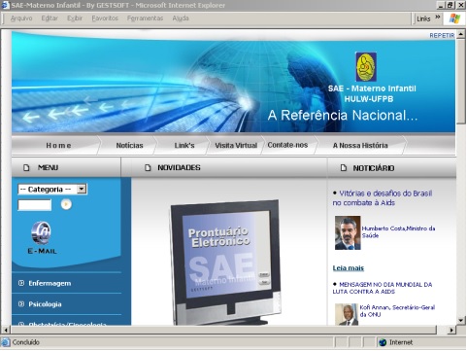Open the Notícias tab
Viewport: 467px width, 351px height.
pyautogui.click(x=129, y=145)
